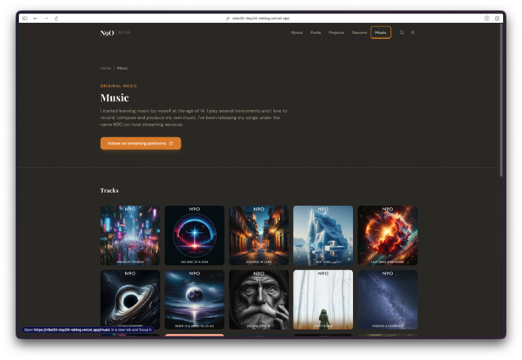The image size is (522, 360).
Task: Click the external link icon on Follow button
Action: coord(171,143)
